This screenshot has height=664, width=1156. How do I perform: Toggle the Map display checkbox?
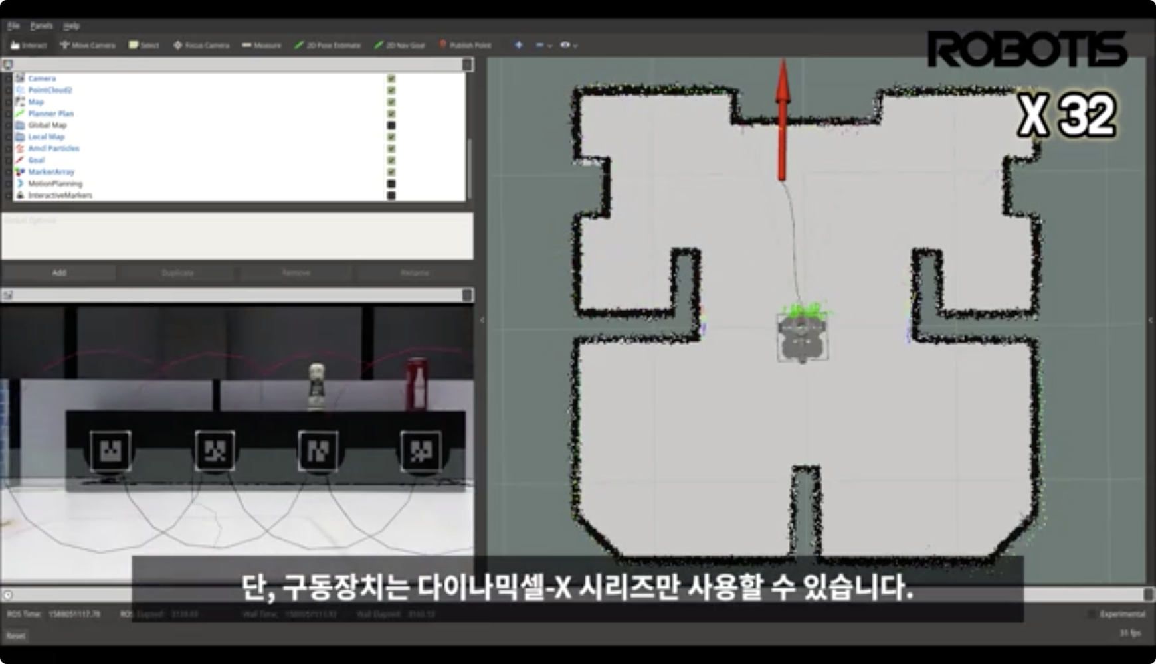coord(391,102)
